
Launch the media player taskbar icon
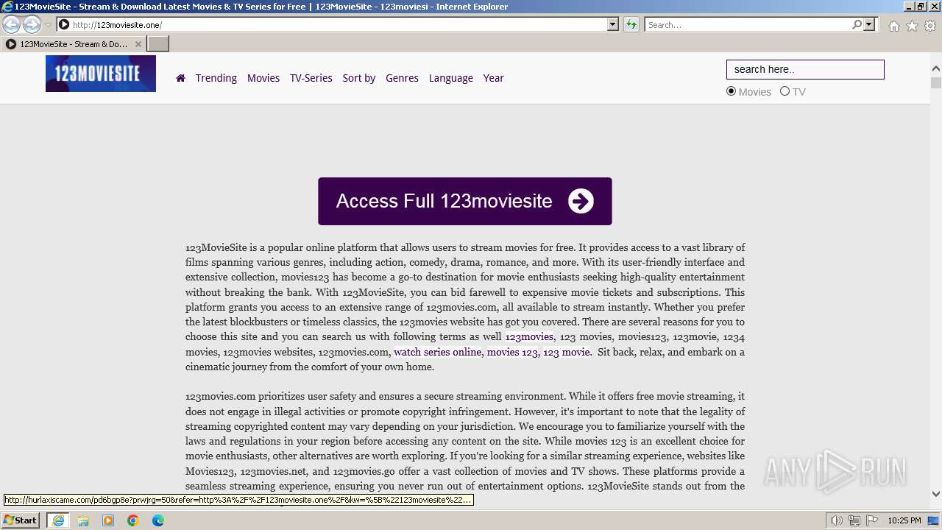(108, 520)
